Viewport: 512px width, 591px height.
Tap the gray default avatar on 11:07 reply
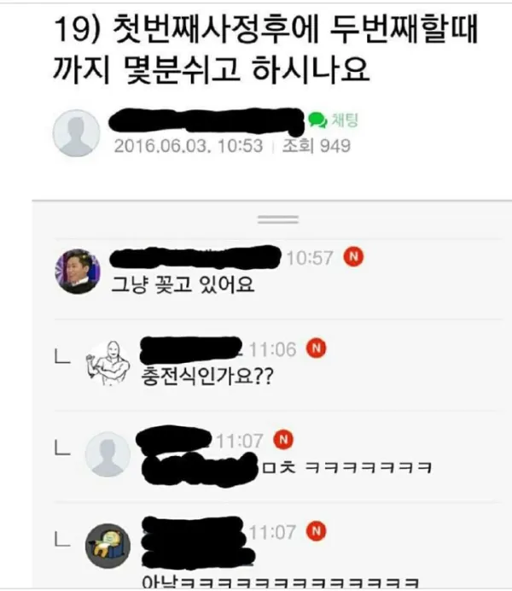coord(108,454)
